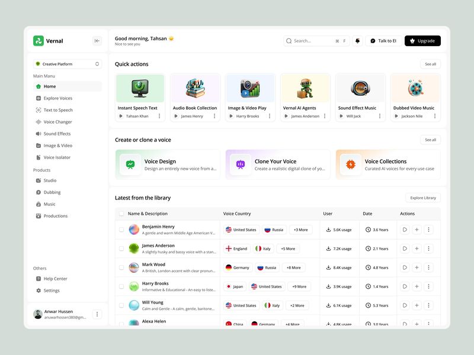Open Anwar Hussen account options menu
This screenshot has height=355, width=474.
[97, 314]
